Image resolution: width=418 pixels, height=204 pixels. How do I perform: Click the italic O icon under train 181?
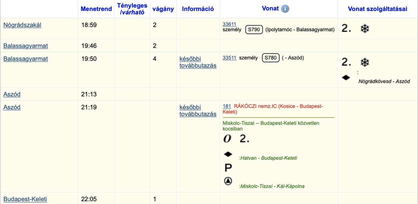pos(227,139)
